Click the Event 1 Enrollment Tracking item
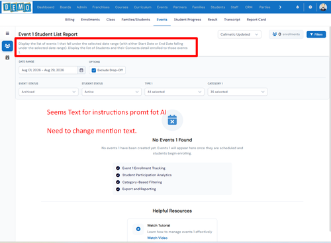The height and width of the screenshot is (243, 331). click(x=144, y=168)
